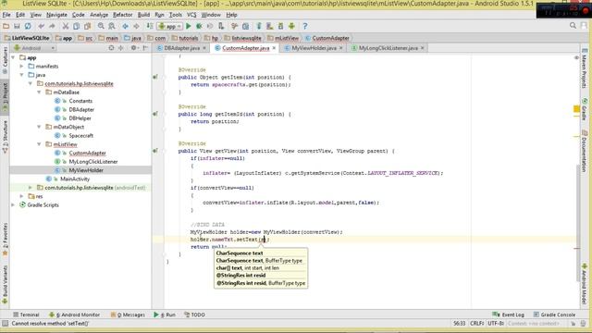Collapse the java folder node
The height and width of the screenshot is (333, 592).
pos(21,75)
